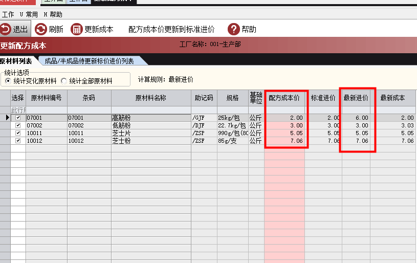Click 配方成本价更新到标准进价 button
This screenshot has width=417, height=263.
coord(171,29)
